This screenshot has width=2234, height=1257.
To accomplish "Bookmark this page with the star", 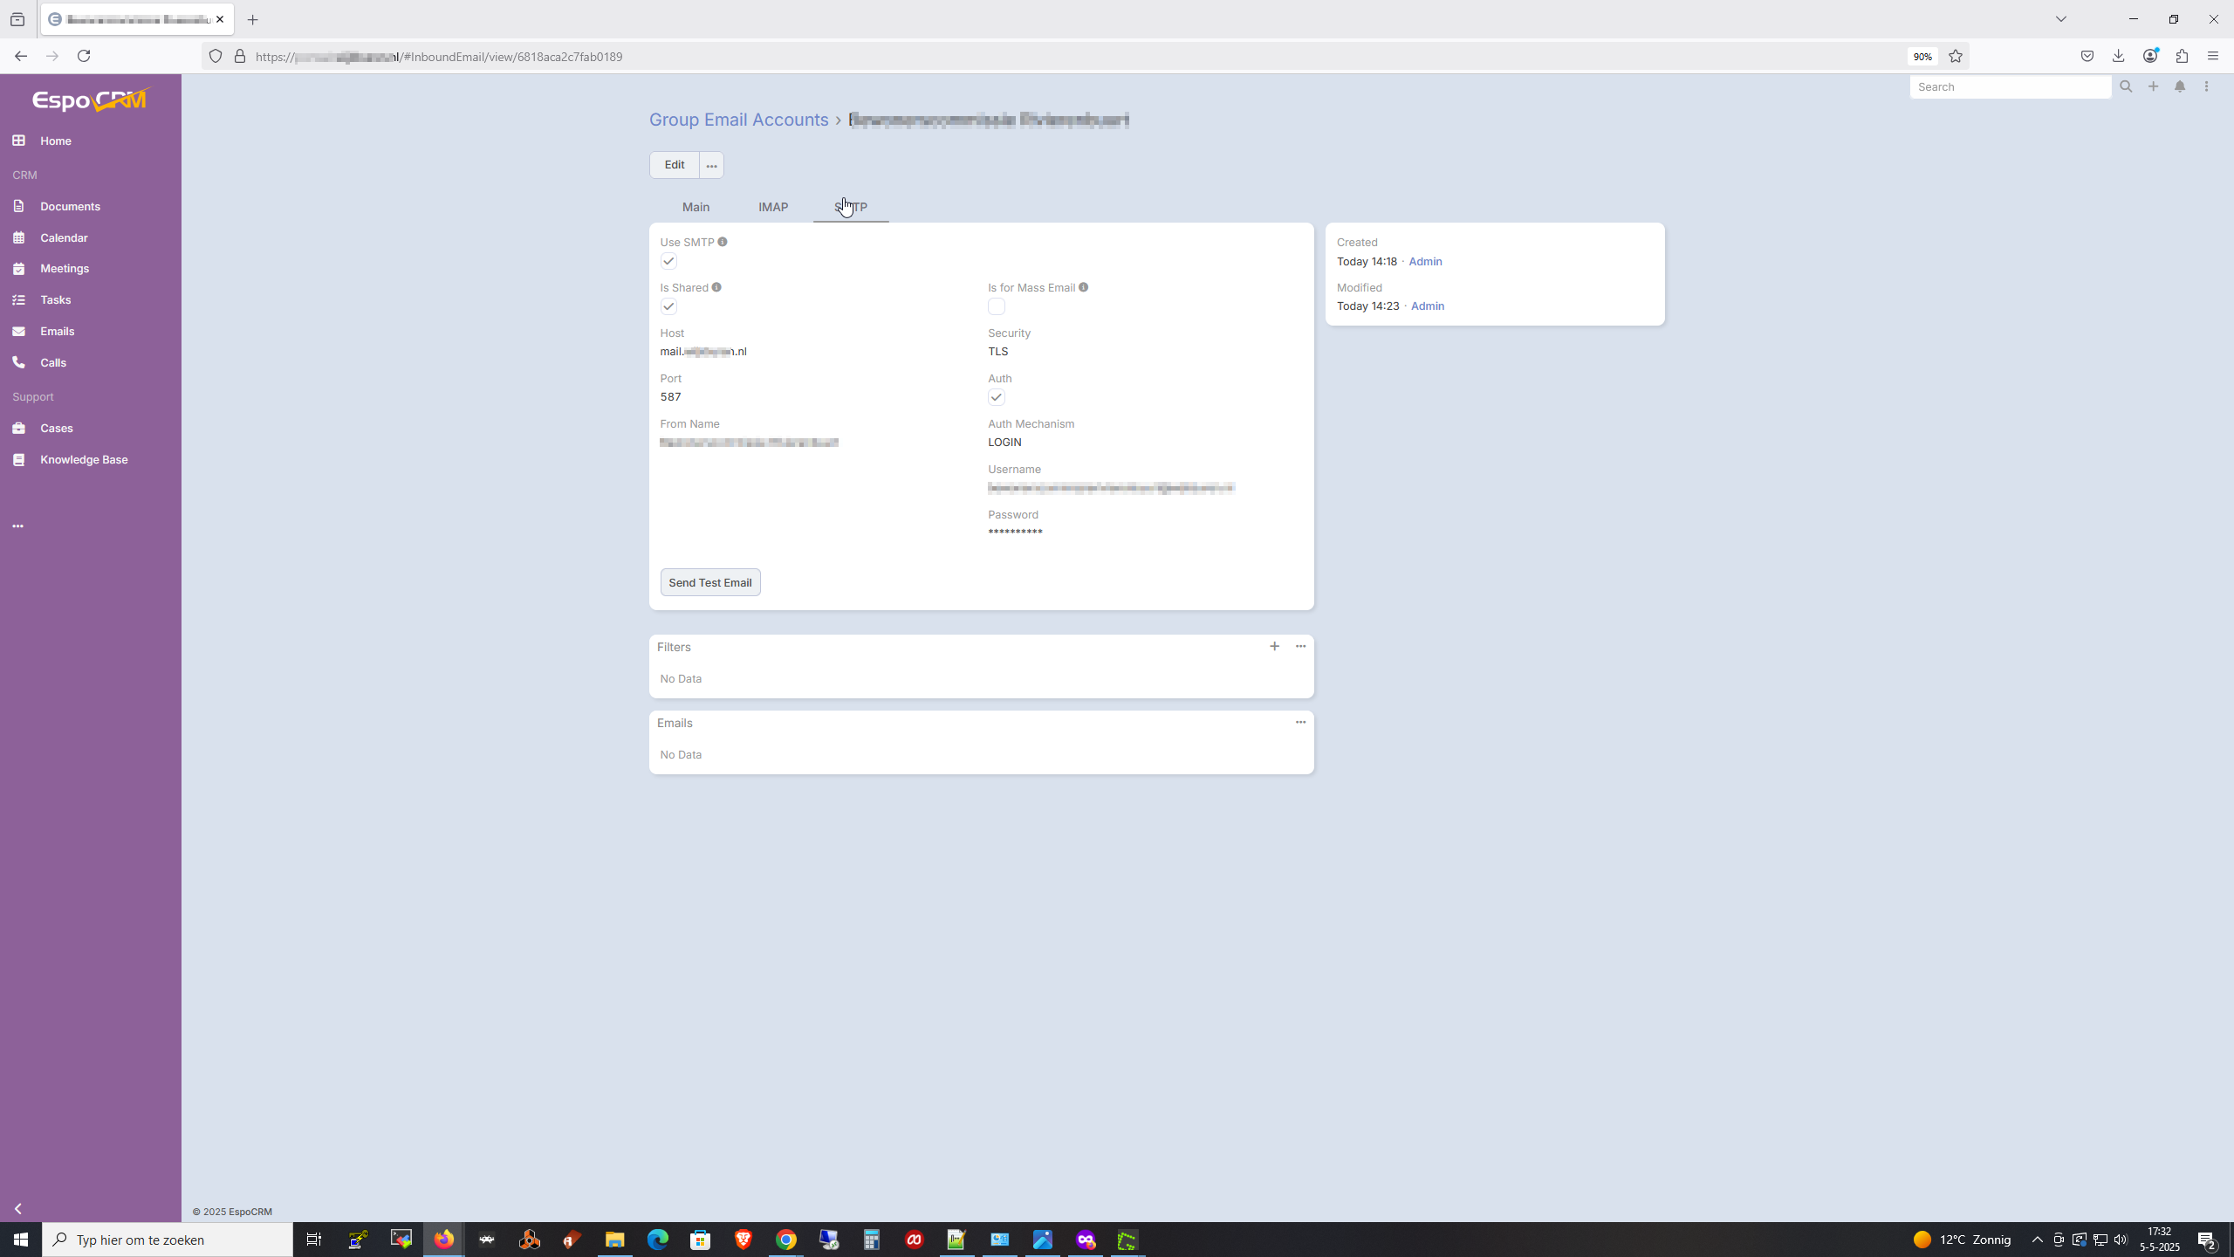I will tap(1956, 56).
